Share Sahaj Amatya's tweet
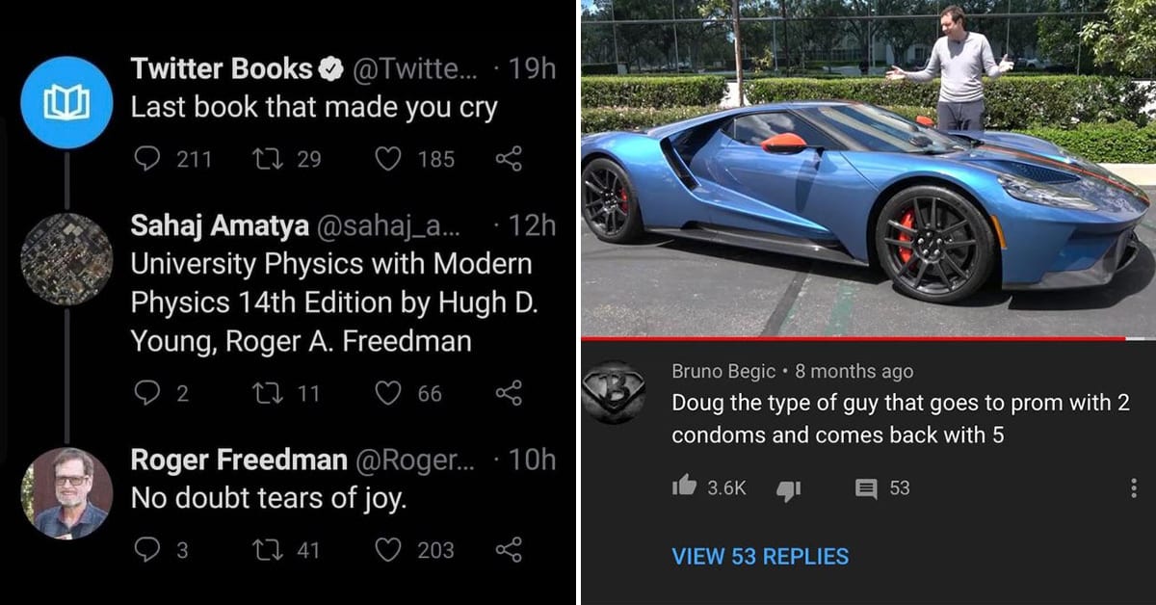Screen dimensions: 1156x605 (x=508, y=392)
